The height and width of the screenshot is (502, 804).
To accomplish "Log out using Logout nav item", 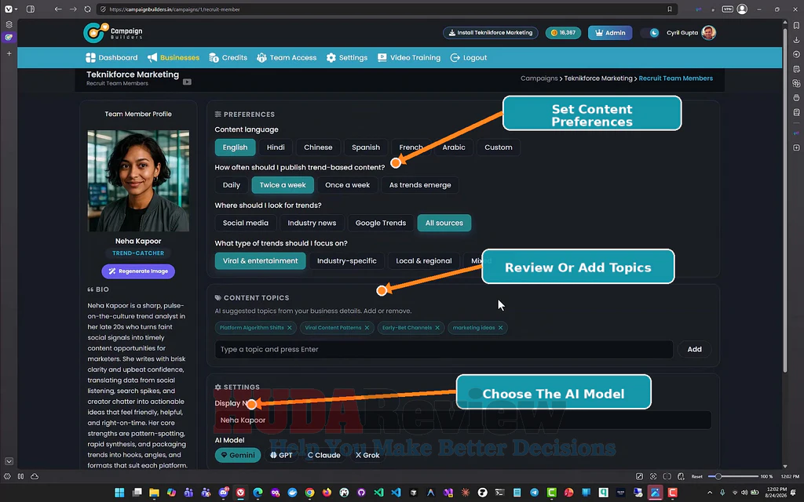I will pyautogui.click(x=469, y=58).
